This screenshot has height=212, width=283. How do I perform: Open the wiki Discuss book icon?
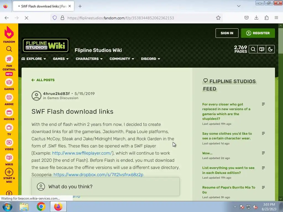click(262, 49)
